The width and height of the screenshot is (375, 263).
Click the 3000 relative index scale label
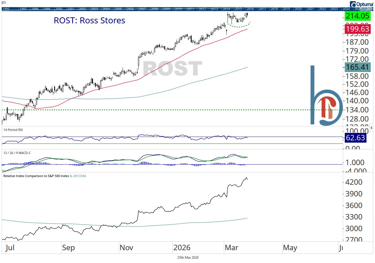354,229
